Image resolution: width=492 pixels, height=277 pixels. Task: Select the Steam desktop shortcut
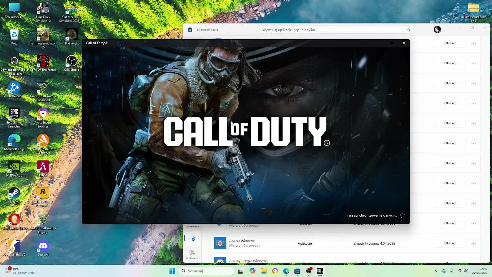pyautogui.click(x=14, y=195)
